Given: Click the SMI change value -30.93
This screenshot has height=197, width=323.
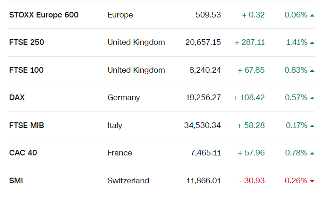Looking at the screenshot, I should (252, 180).
